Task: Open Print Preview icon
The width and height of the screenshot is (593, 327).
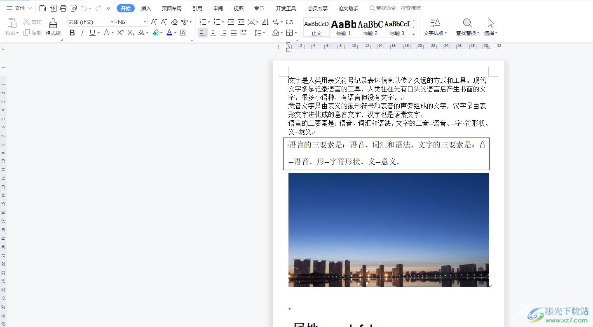Action: click(73, 8)
